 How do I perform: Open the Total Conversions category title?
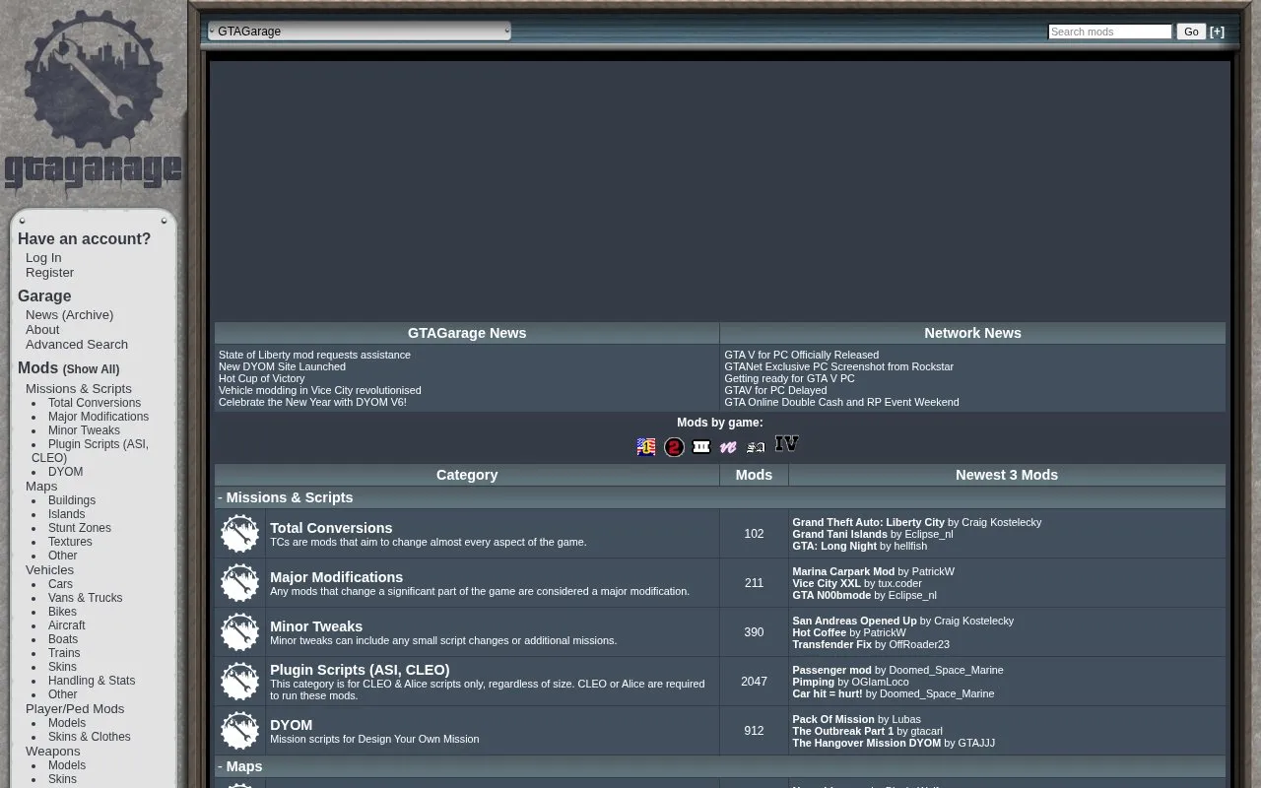331,528
